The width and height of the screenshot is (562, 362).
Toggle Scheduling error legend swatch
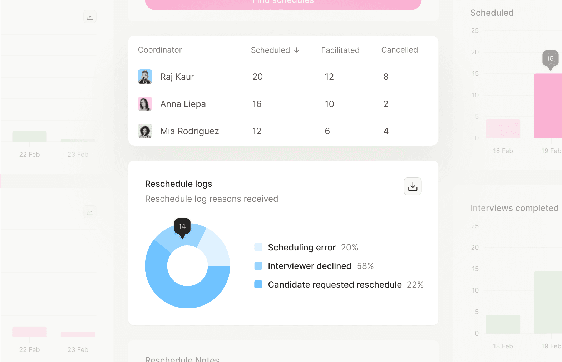258,247
